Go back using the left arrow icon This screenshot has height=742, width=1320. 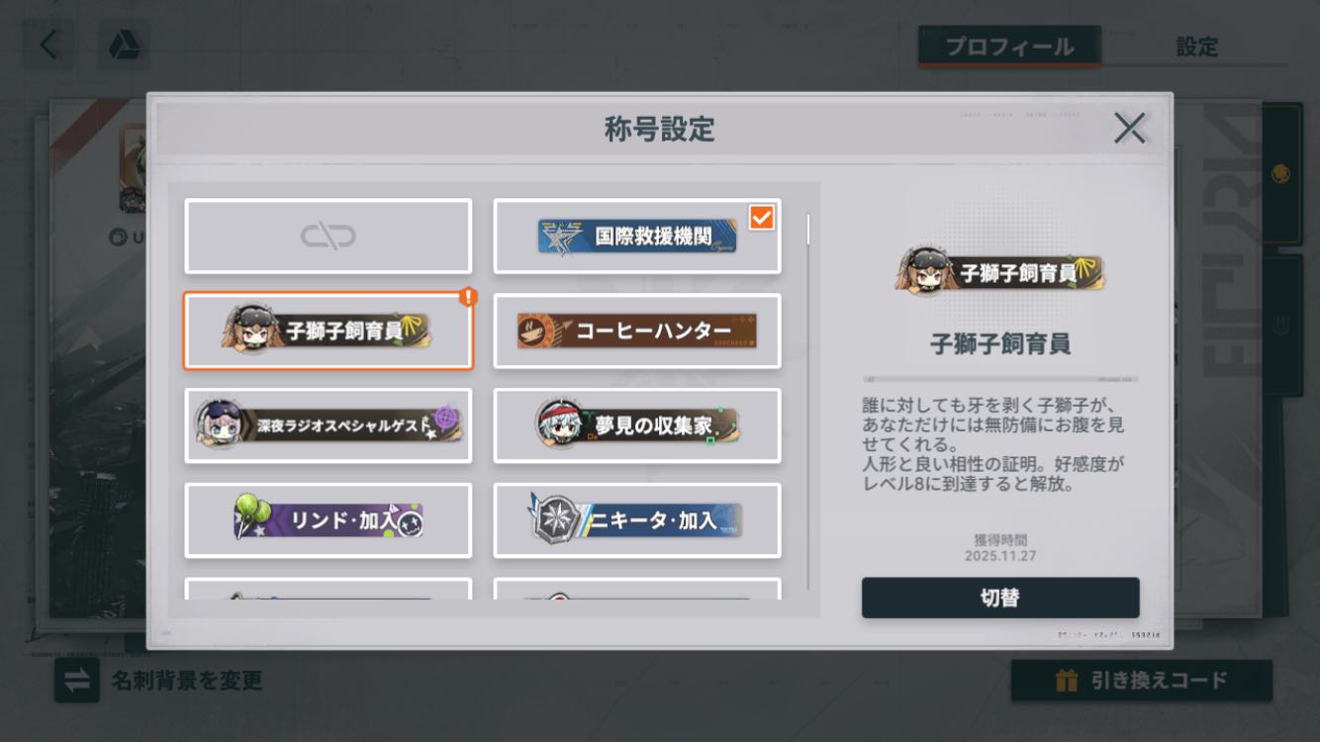click(x=47, y=46)
